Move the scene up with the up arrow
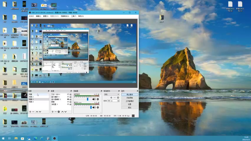Image resolution: width=251 pixels, height=141 pixels. pyautogui.click(x=37, y=112)
